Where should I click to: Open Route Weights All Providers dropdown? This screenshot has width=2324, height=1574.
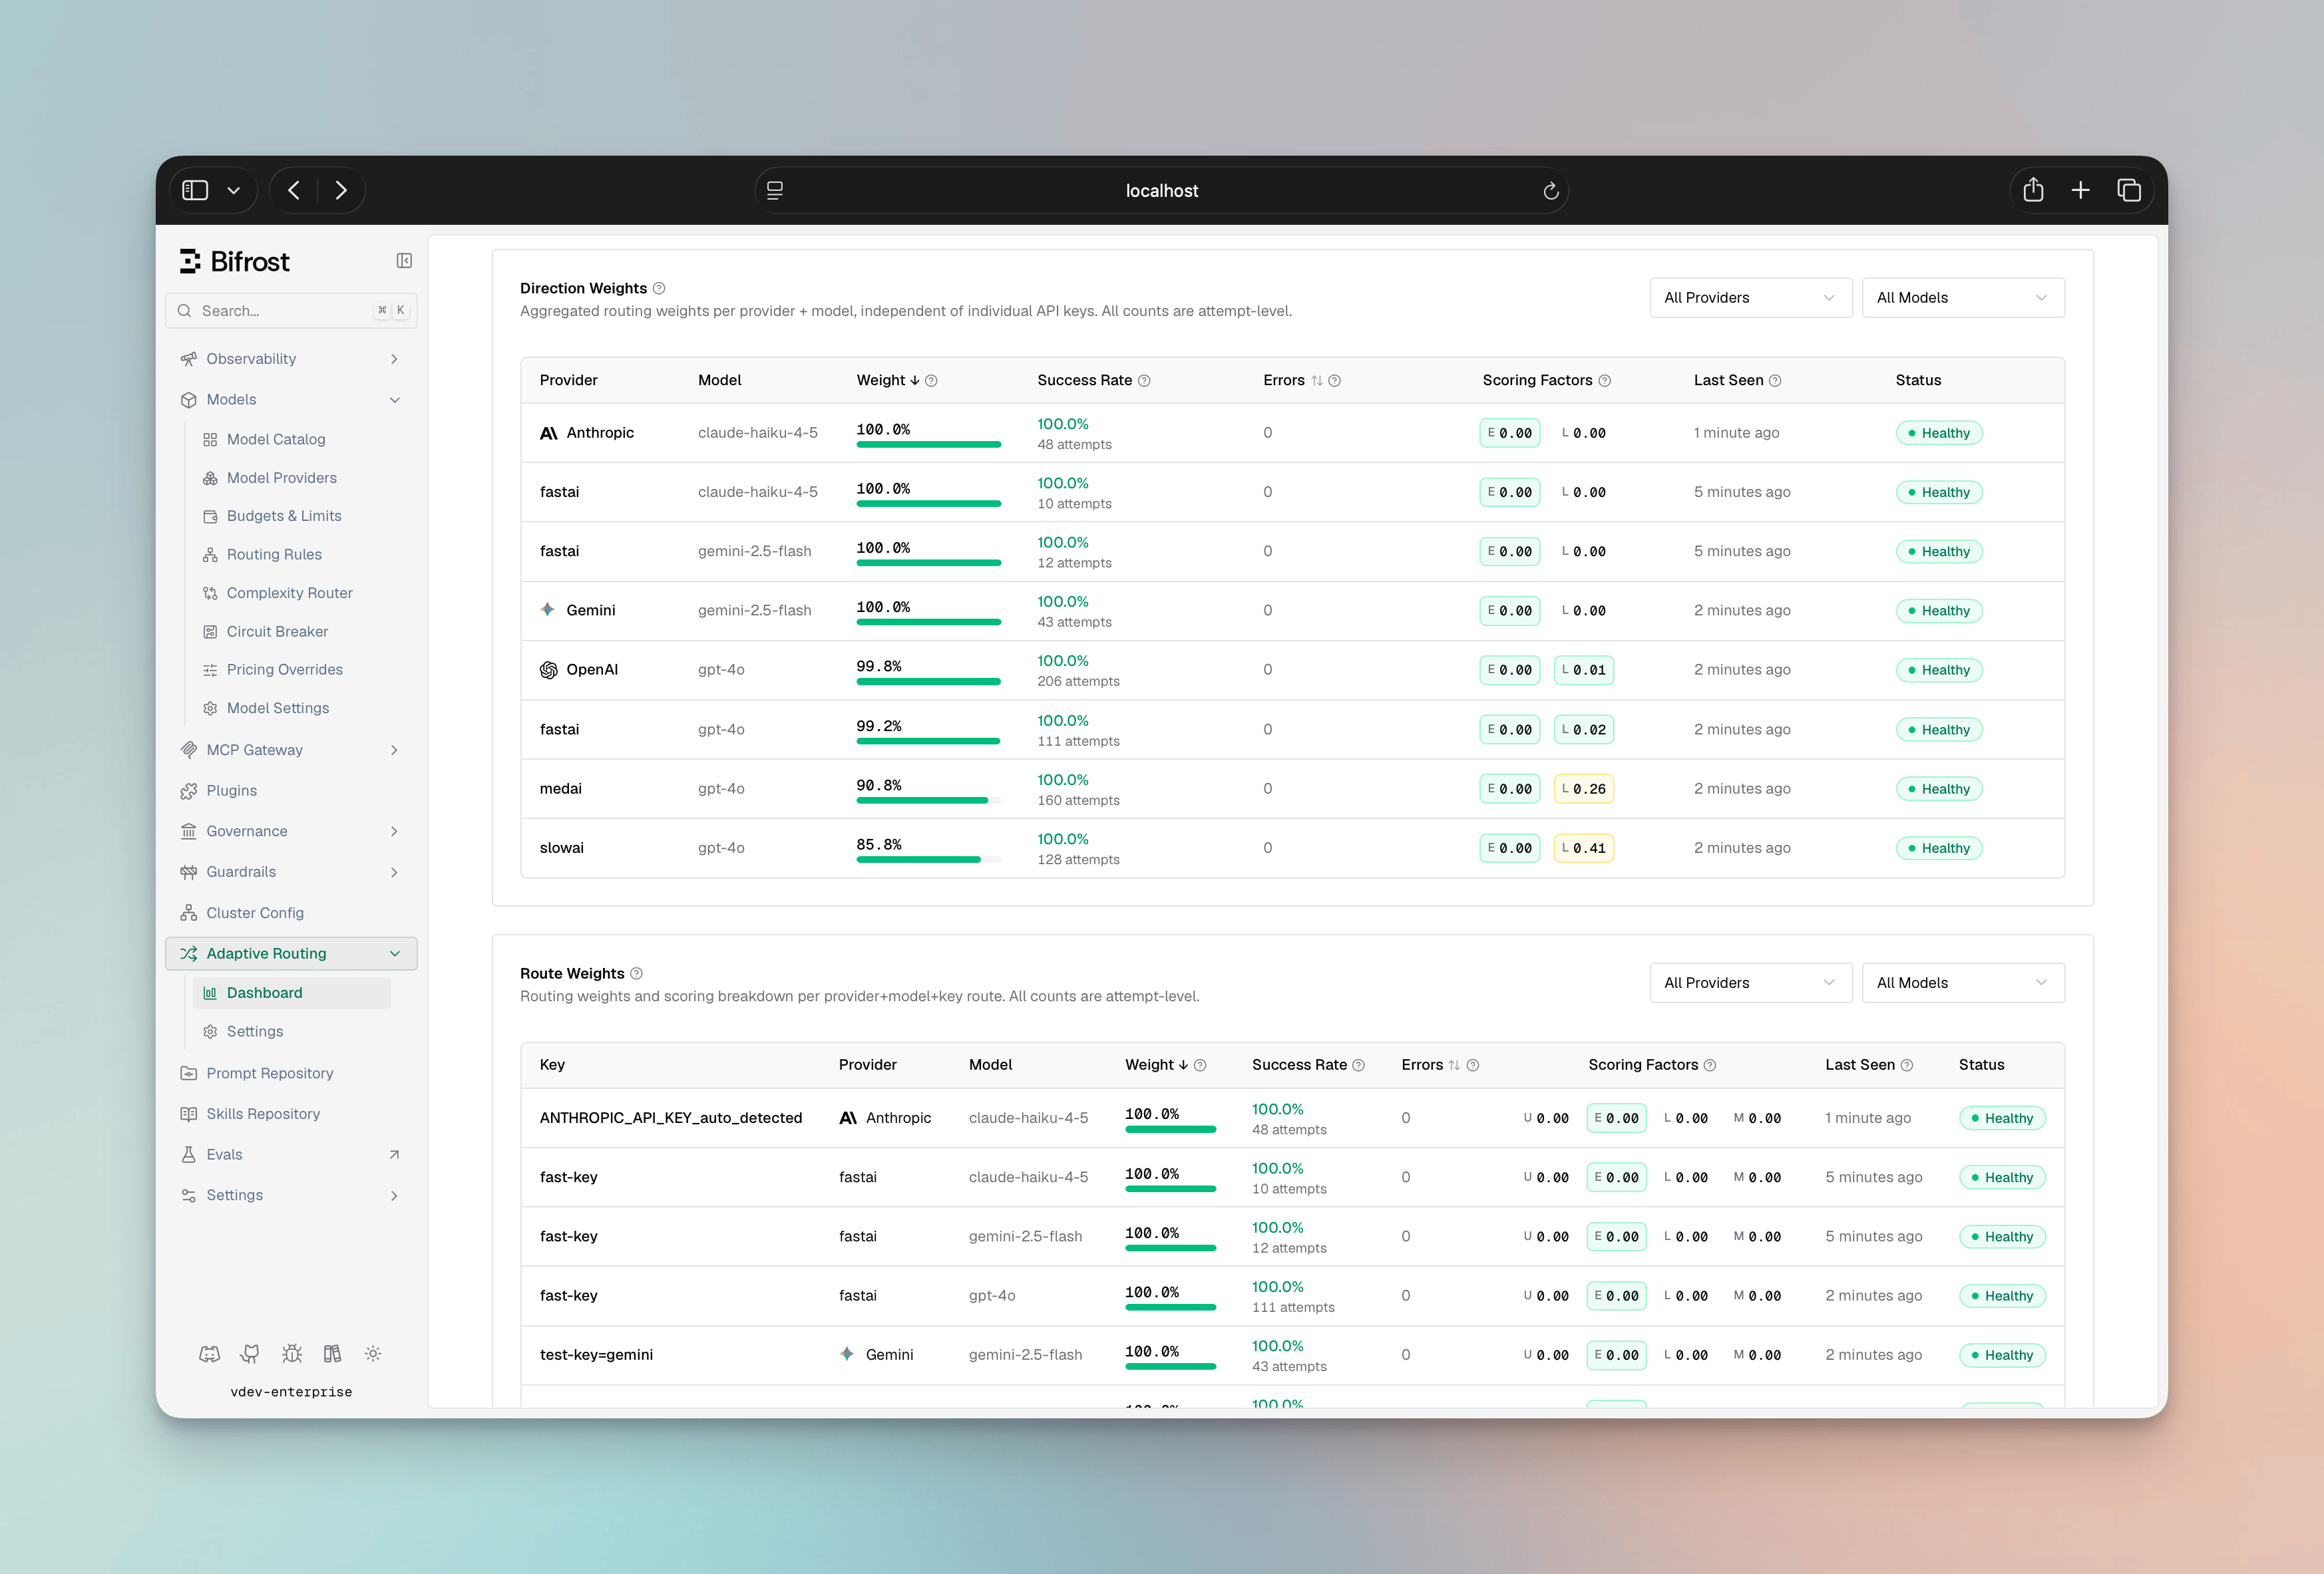pyautogui.click(x=1750, y=983)
